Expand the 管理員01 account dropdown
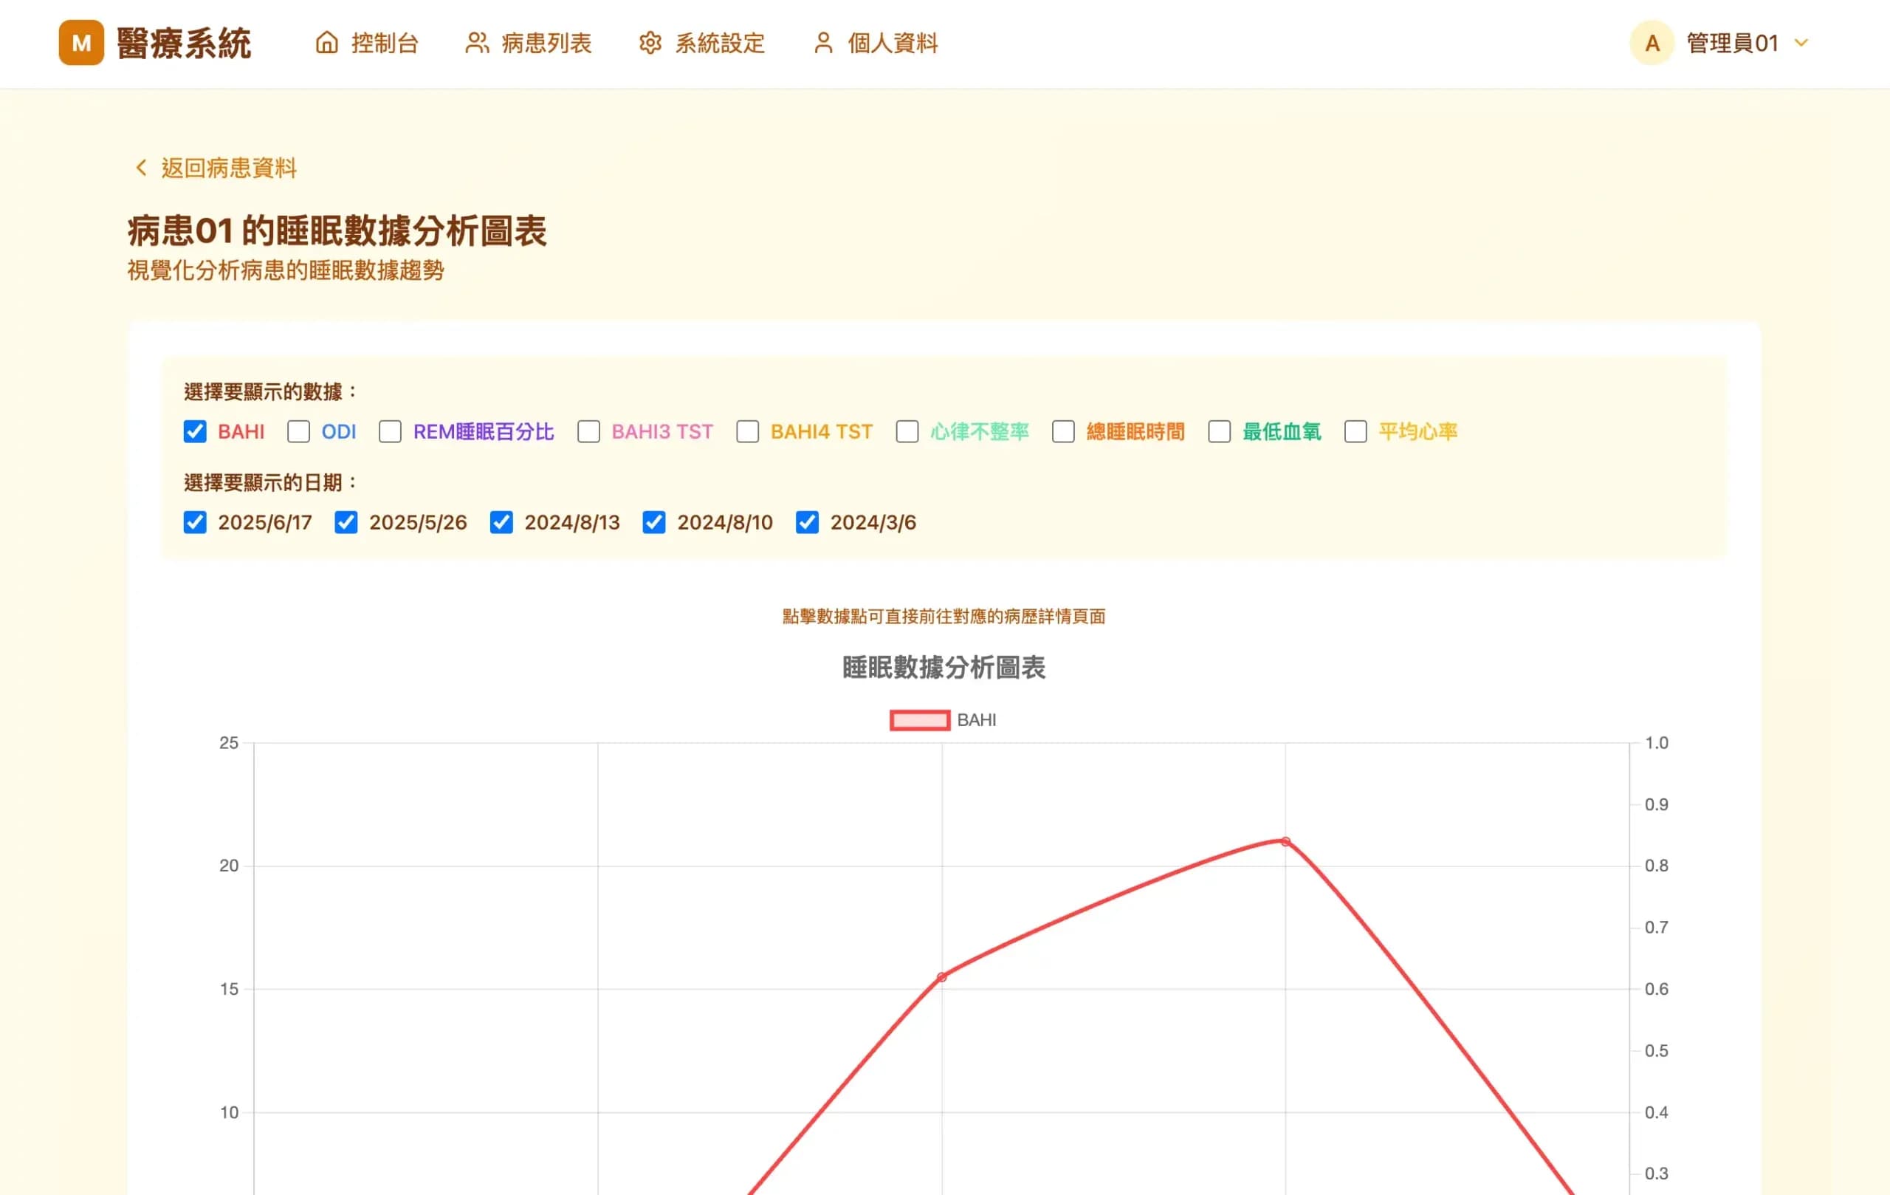The image size is (1890, 1195). point(1801,43)
